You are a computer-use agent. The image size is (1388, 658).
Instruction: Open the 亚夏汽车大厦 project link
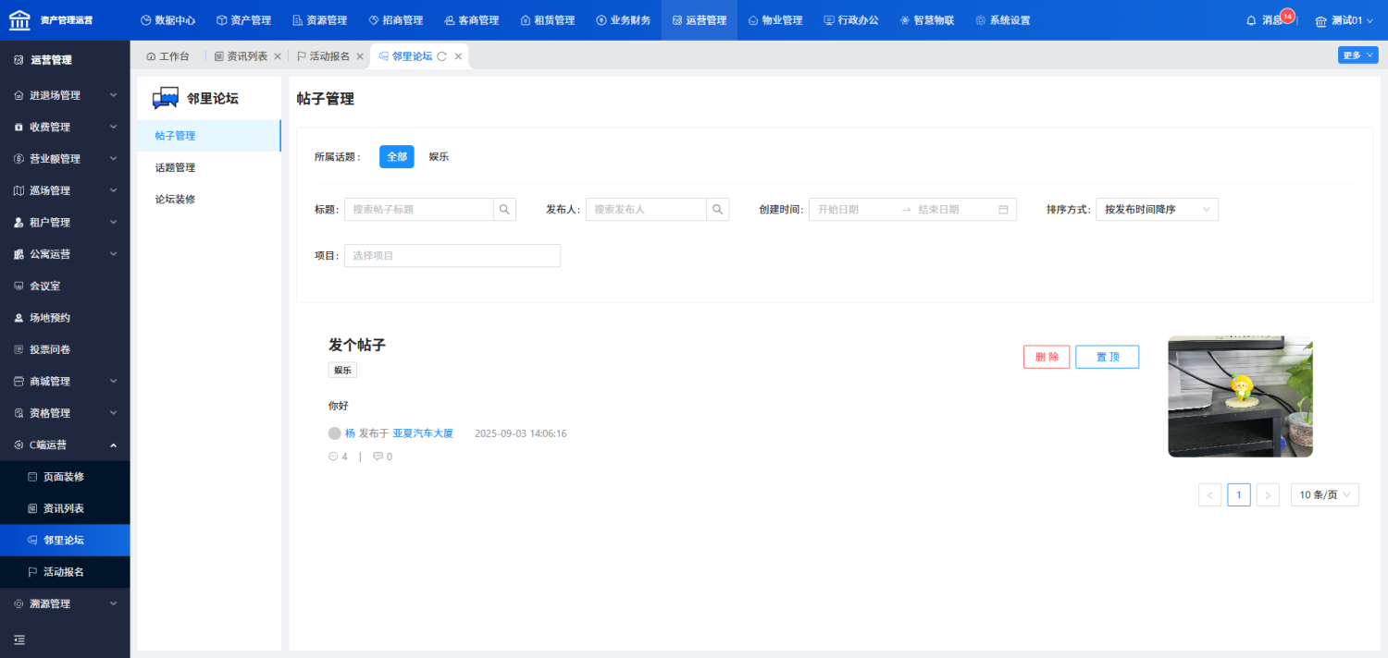[x=423, y=433]
